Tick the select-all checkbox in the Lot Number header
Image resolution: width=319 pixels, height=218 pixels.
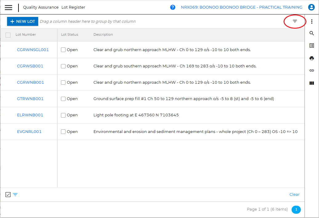8,35
